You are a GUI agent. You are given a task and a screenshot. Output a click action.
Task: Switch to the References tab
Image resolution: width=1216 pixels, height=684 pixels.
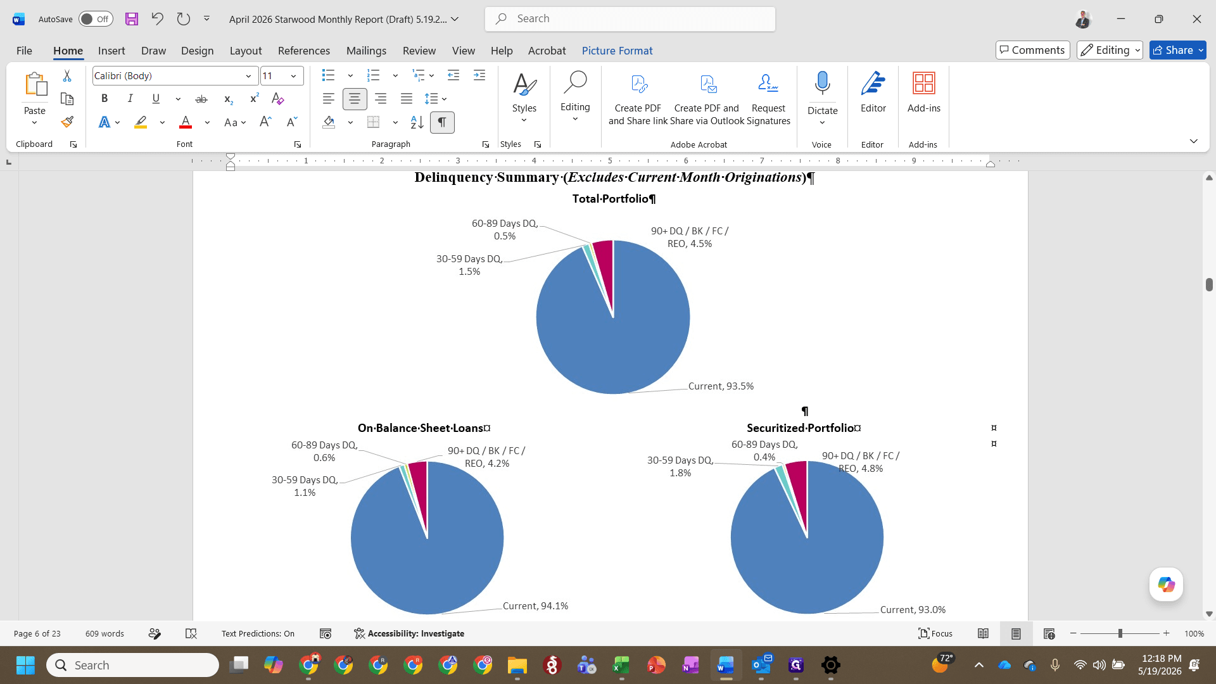[x=304, y=51]
